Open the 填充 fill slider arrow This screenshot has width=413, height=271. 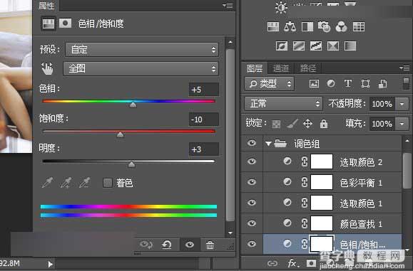(x=402, y=124)
